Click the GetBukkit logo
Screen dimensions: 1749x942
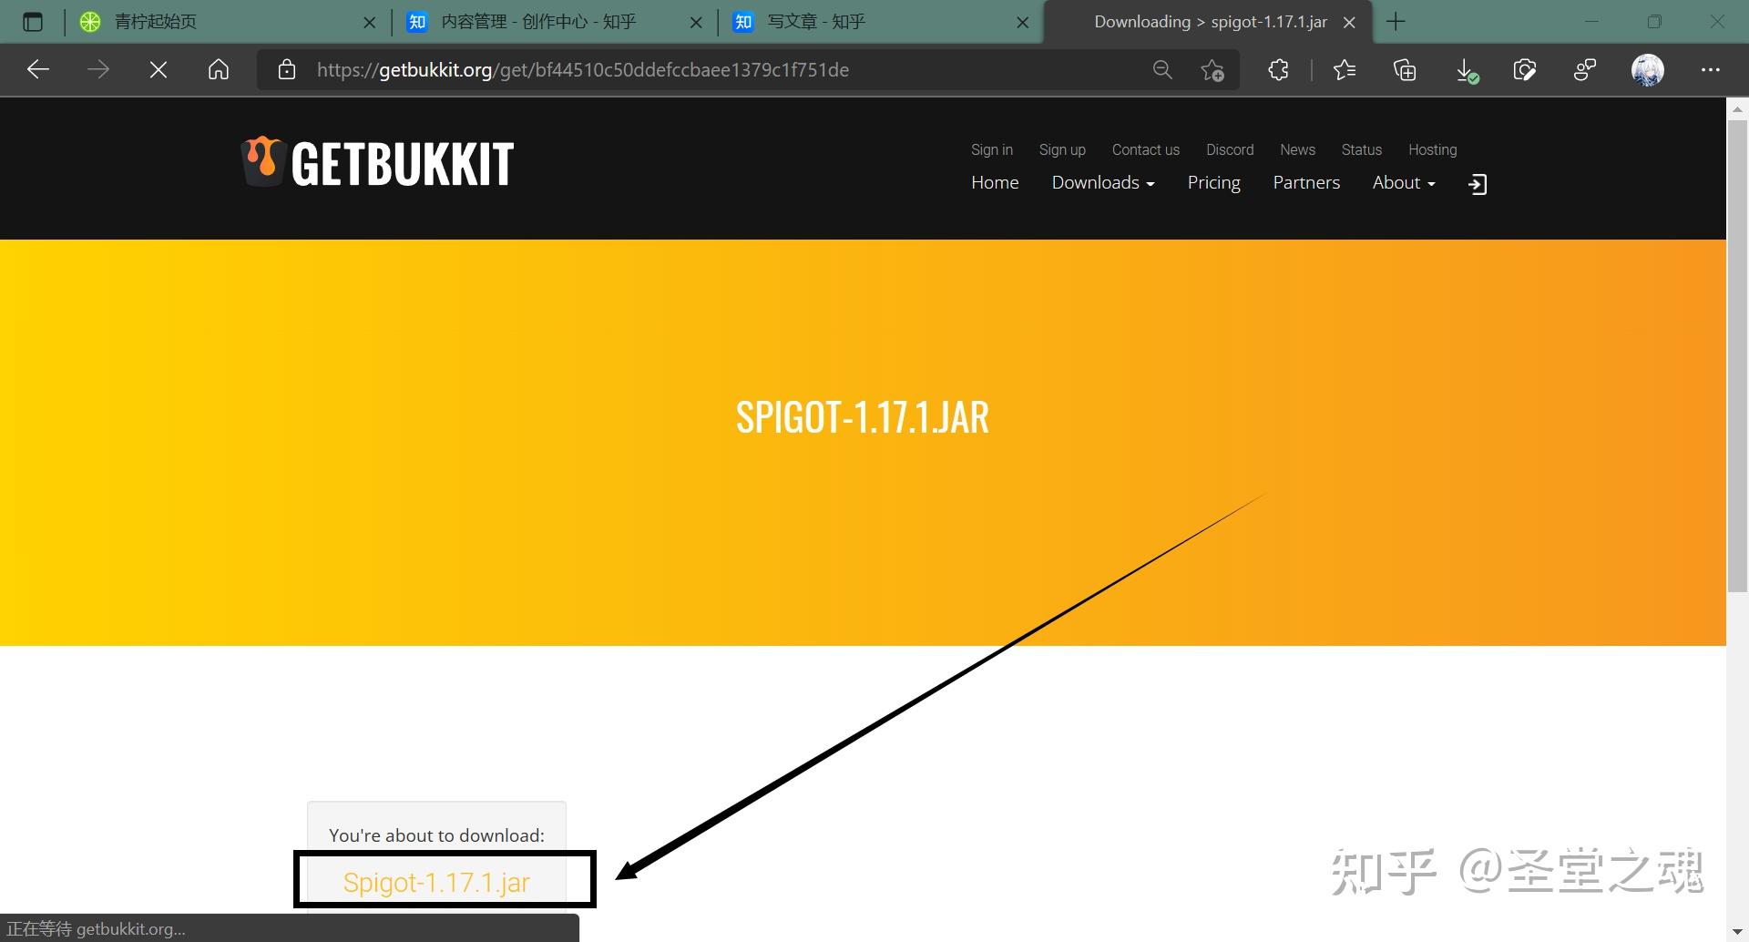tap(377, 162)
